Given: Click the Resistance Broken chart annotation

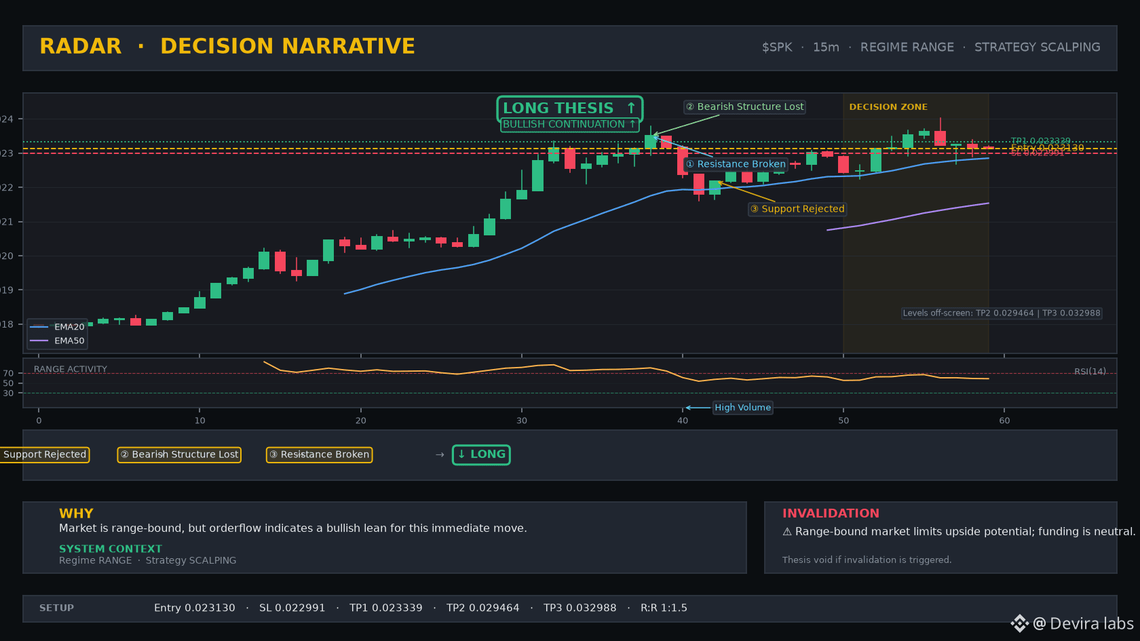Looking at the screenshot, I should pos(736,164).
